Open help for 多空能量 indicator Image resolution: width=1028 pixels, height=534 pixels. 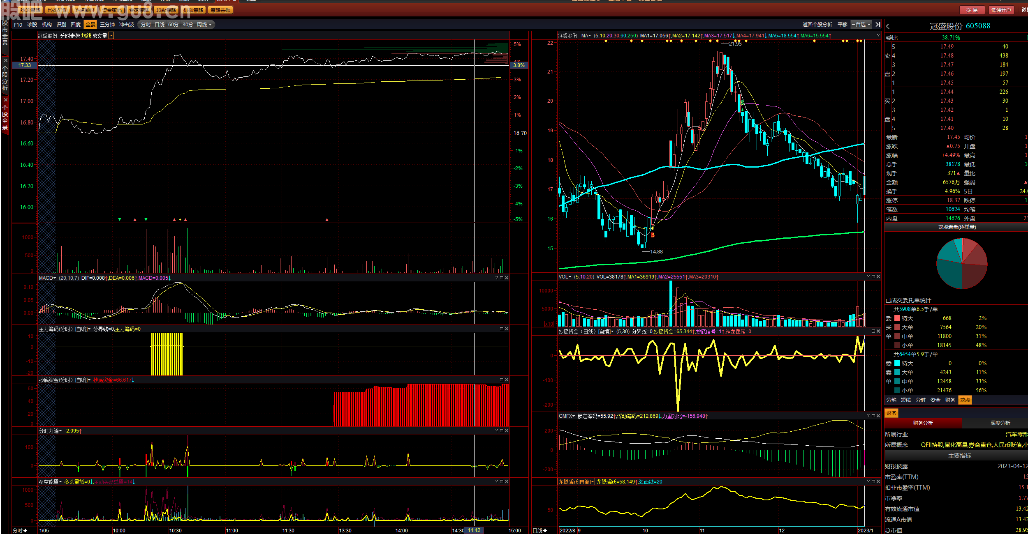click(497, 482)
